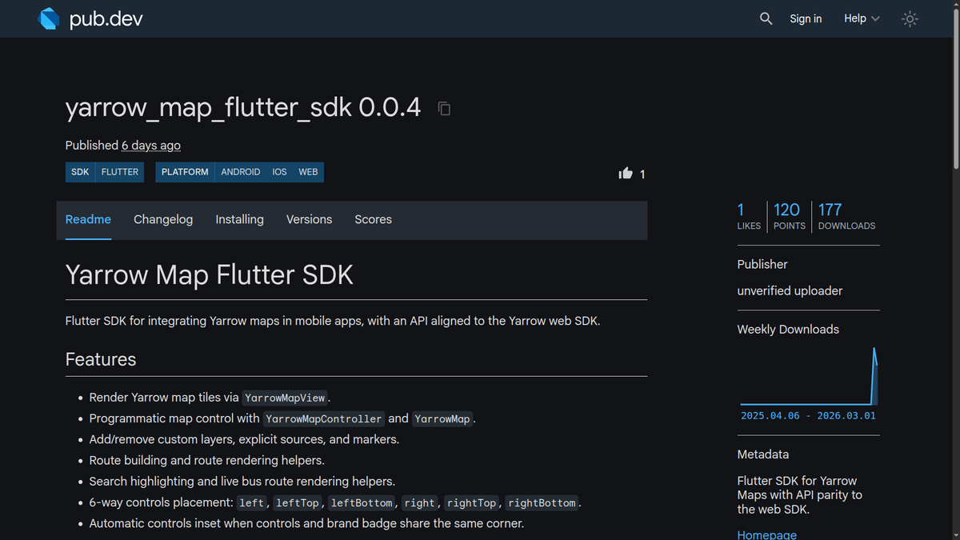Select the ANDROID platform tag
This screenshot has width=960, height=540.
241,171
